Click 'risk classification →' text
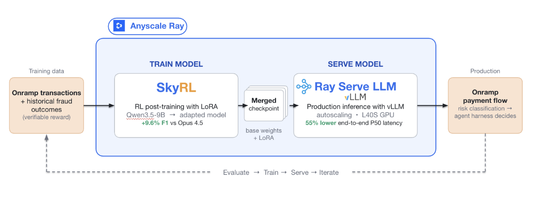 pyautogui.click(x=485, y=108)
